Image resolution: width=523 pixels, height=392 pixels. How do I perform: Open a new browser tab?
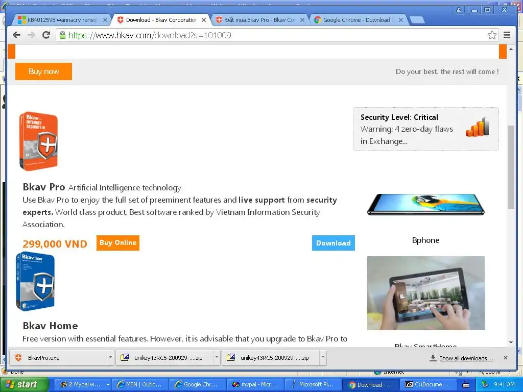(x=417, y=20)
